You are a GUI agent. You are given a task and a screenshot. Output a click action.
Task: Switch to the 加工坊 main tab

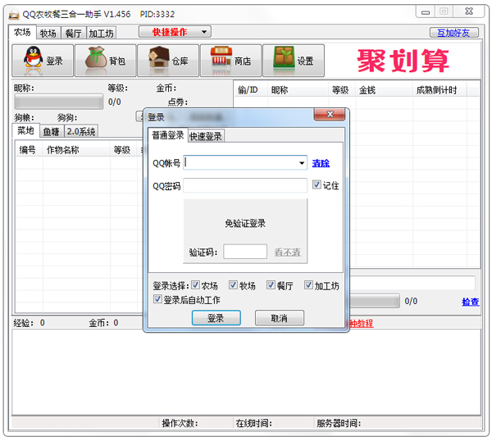[101, 33]
